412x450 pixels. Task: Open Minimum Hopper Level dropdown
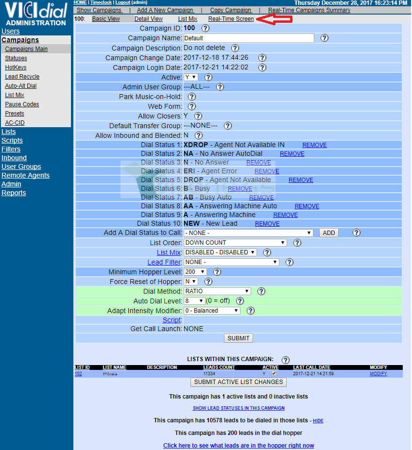(195, 272)
